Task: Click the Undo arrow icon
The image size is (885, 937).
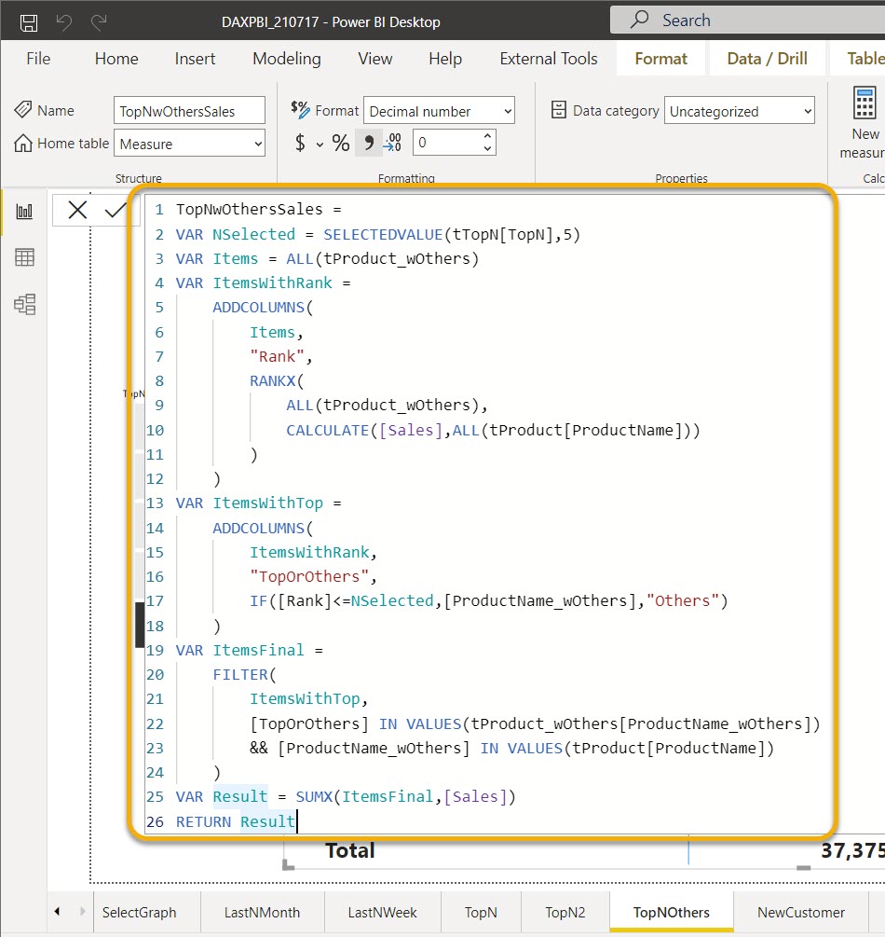Action: (x=64, y=22)
